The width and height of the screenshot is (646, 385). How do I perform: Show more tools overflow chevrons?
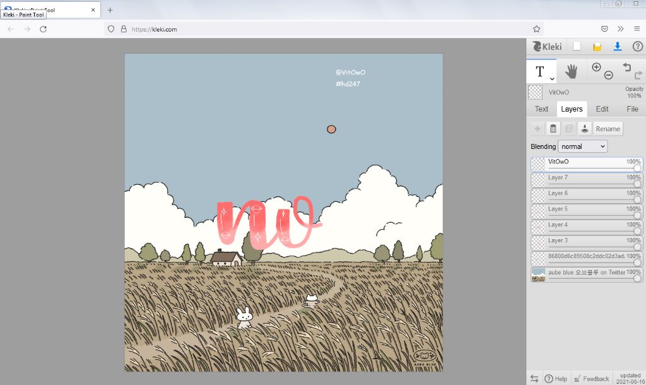pyautogui.click(x=621, y=29)
